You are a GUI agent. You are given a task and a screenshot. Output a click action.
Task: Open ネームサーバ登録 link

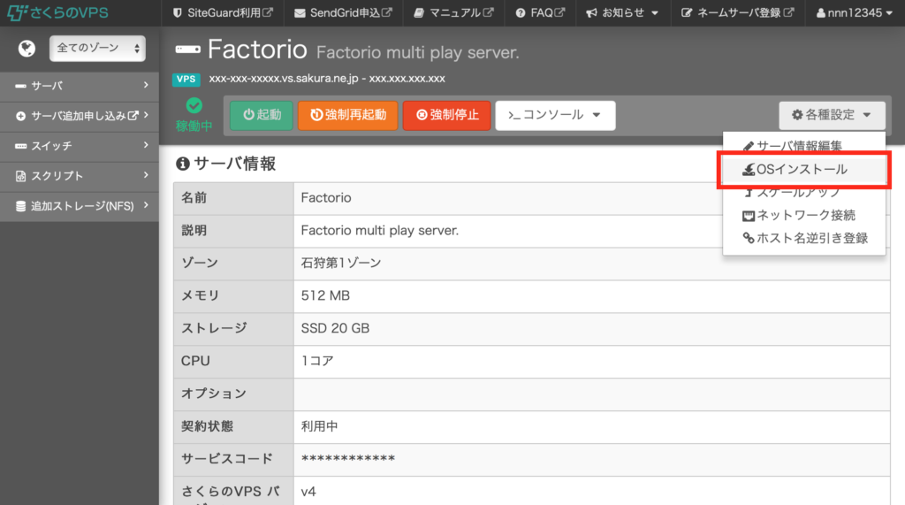[x=738, y=12]
